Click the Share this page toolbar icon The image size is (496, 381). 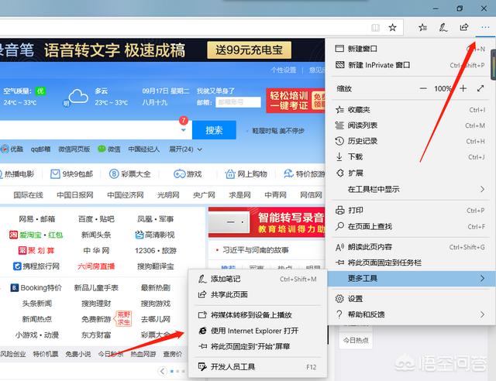click(463, 28)
